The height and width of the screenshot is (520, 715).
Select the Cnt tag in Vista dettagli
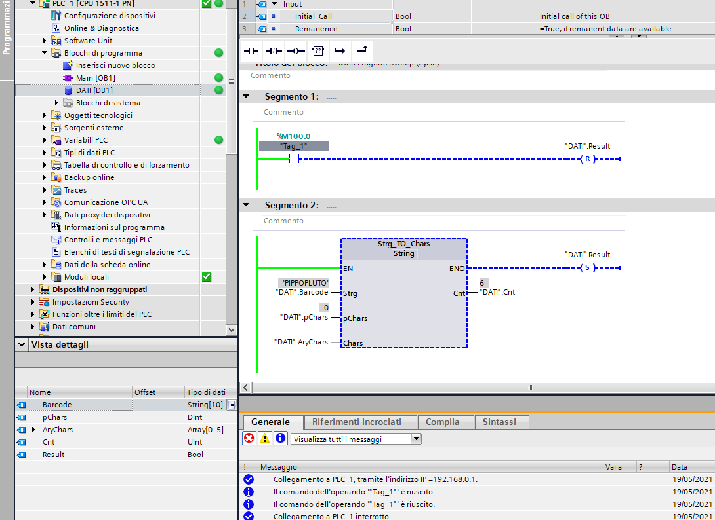point(49,442)
